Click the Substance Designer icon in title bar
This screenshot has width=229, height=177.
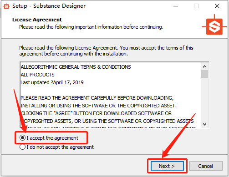6,6
